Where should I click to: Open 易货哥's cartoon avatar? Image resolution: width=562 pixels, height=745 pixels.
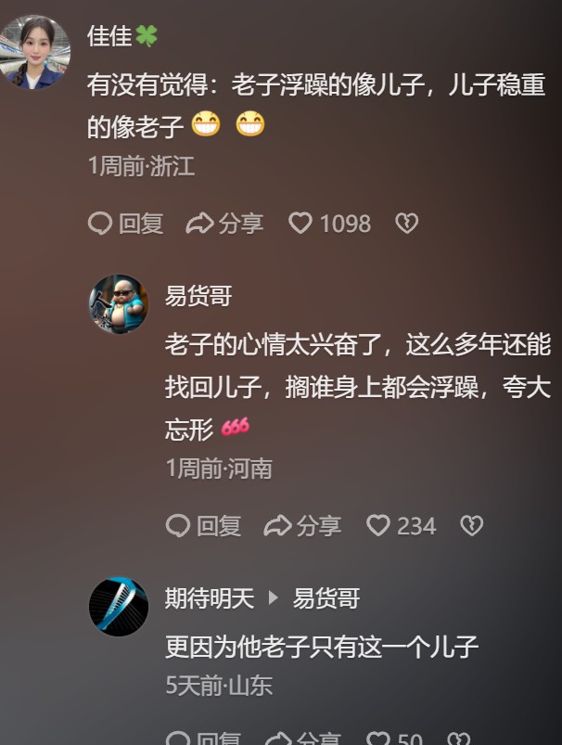[119, 304]
